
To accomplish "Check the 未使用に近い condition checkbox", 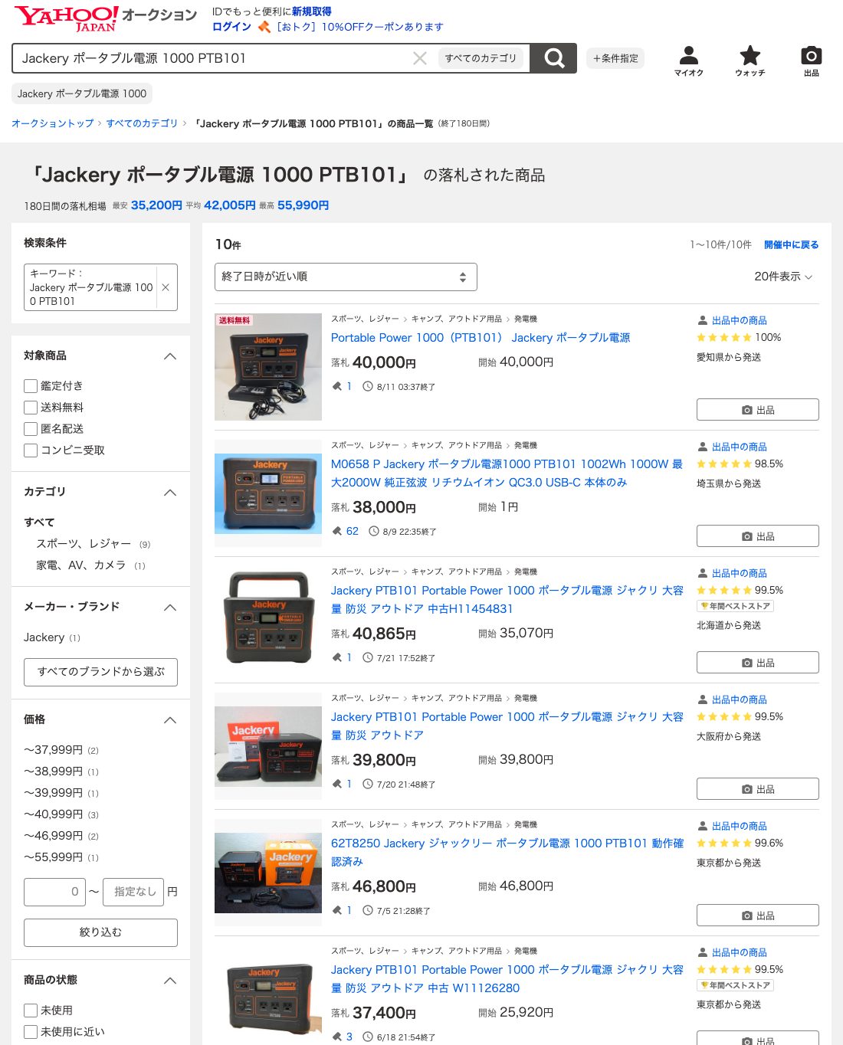I will coord(31,1032).
